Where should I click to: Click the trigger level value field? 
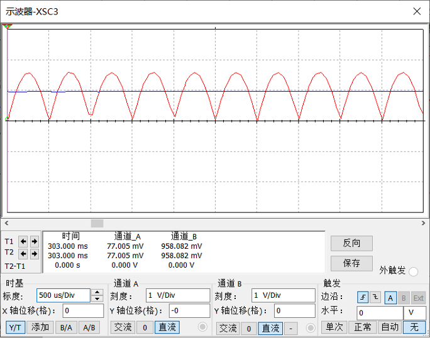tap(380, 313)
